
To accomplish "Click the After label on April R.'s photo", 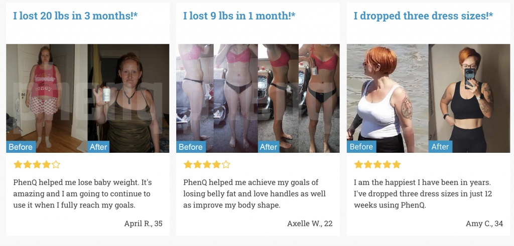I will 98,147.
